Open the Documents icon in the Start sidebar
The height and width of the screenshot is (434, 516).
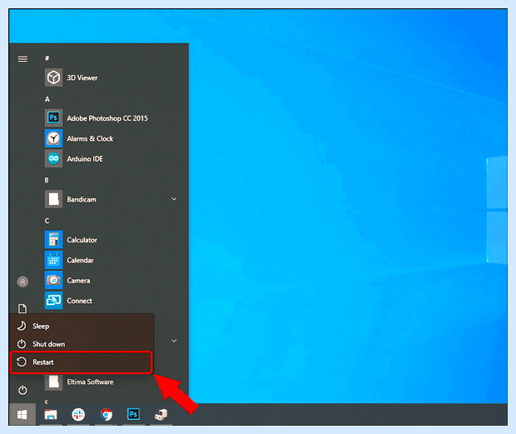tap(22, 308)
